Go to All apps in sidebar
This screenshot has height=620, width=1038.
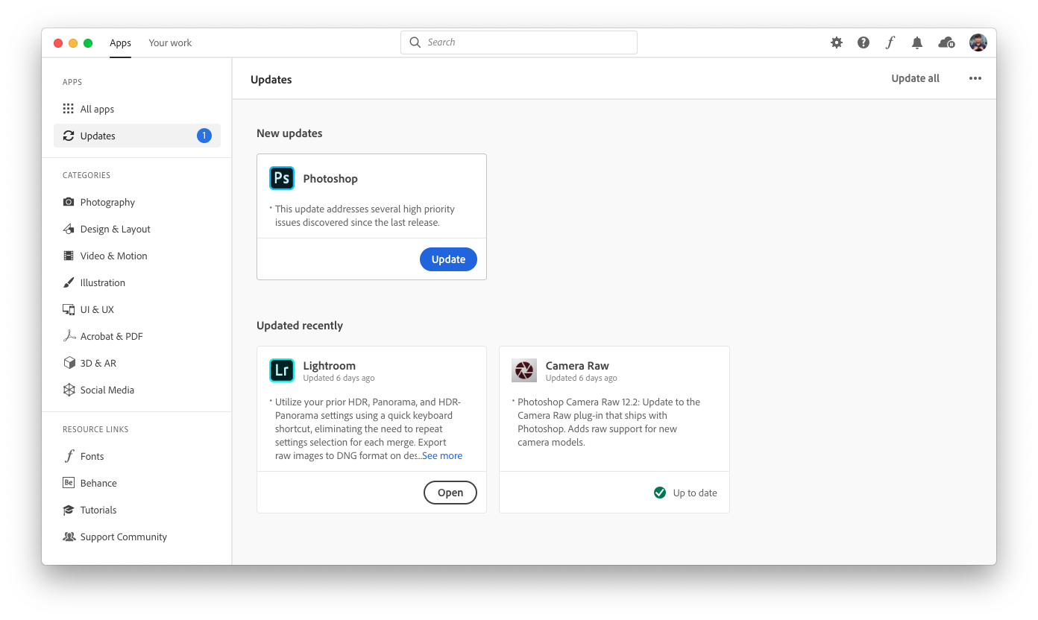(x=97, y=110)
